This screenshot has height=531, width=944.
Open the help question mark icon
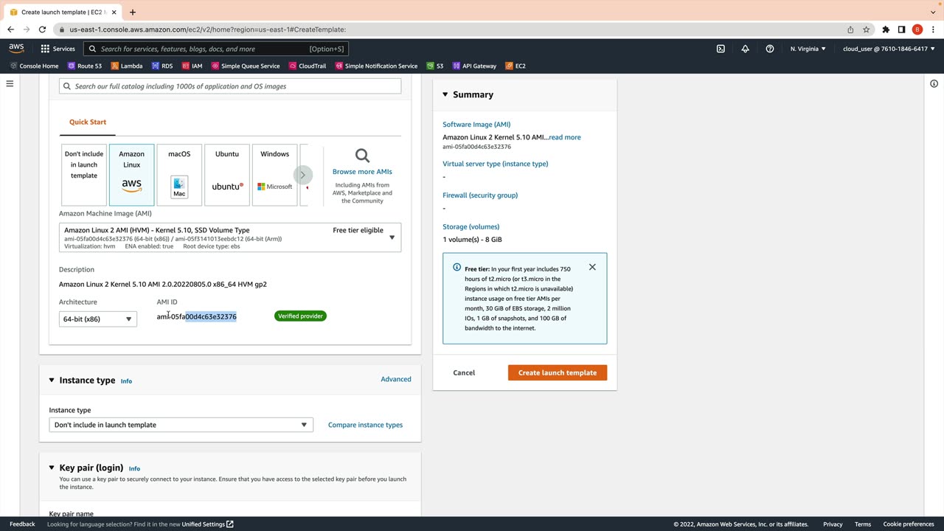[770, 49]
